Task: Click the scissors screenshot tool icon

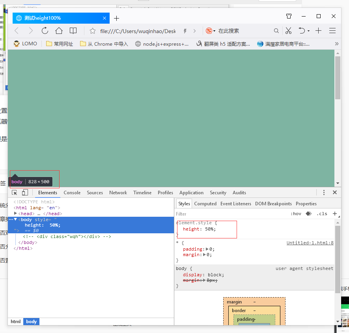Action: coord(288,31)
